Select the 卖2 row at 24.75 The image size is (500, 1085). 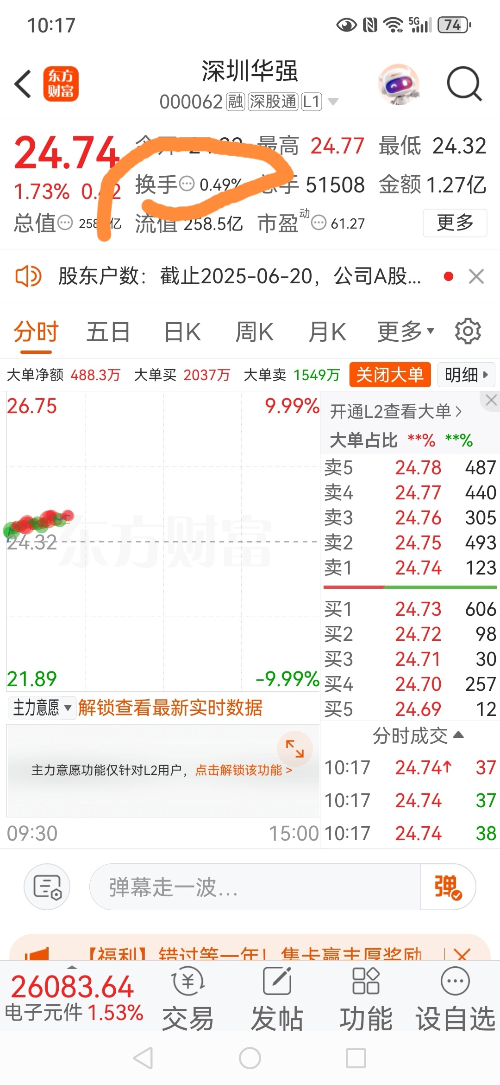tap(410, 542)
